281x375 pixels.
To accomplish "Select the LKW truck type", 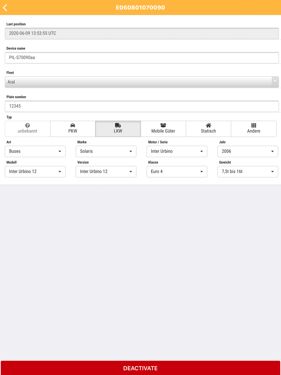I will (118, 129).
